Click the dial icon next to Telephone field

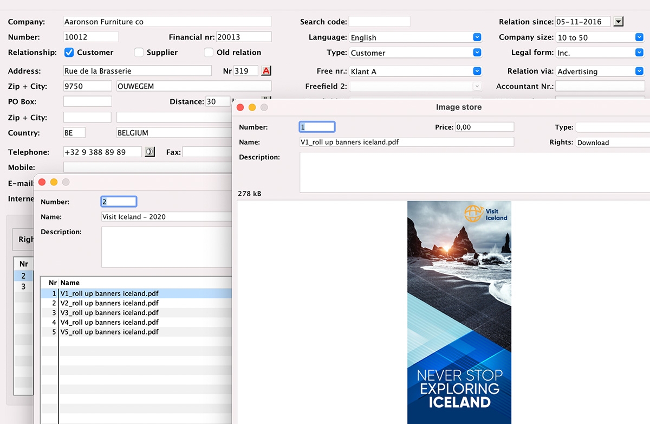pos(150,152)
